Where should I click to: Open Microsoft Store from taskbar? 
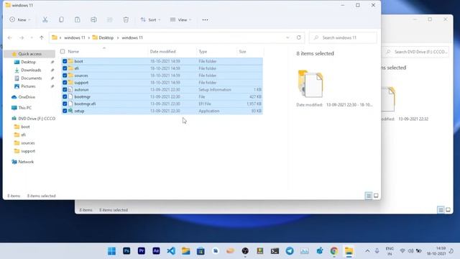[201, 251]
